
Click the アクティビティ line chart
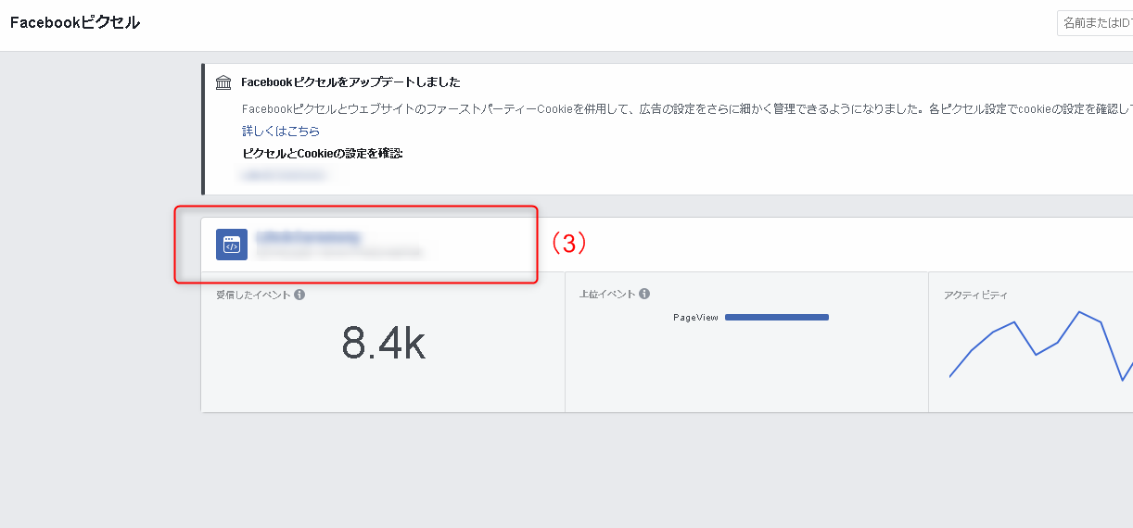(1040, 346)
